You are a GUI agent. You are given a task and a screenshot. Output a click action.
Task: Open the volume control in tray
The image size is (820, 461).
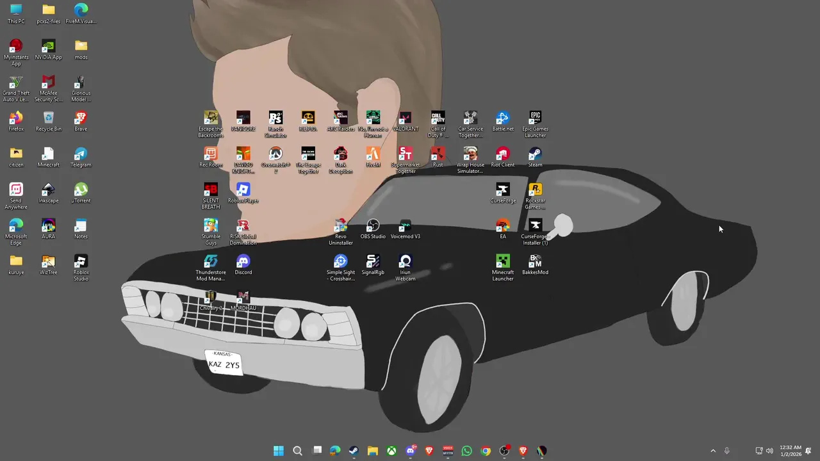769,451
